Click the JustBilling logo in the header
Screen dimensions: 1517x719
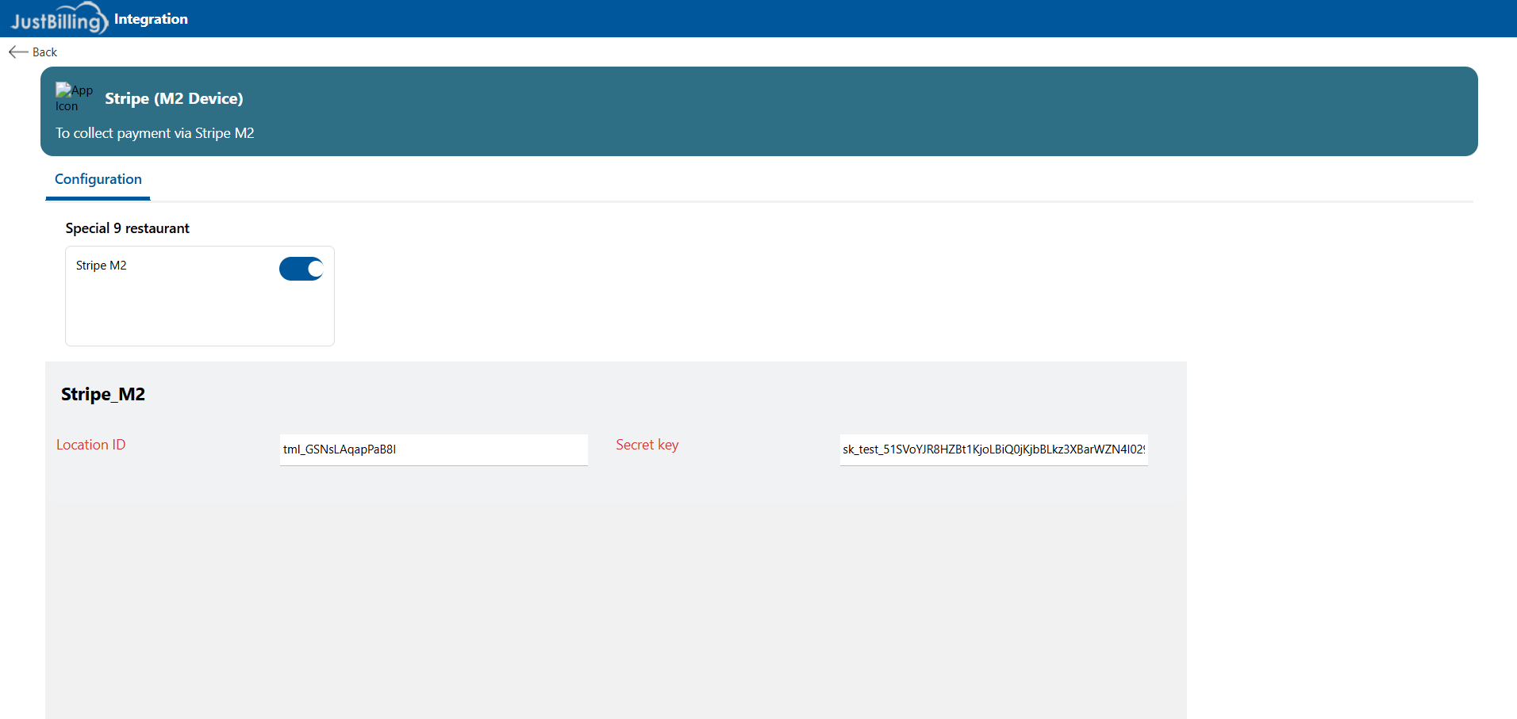pos(58,19)
